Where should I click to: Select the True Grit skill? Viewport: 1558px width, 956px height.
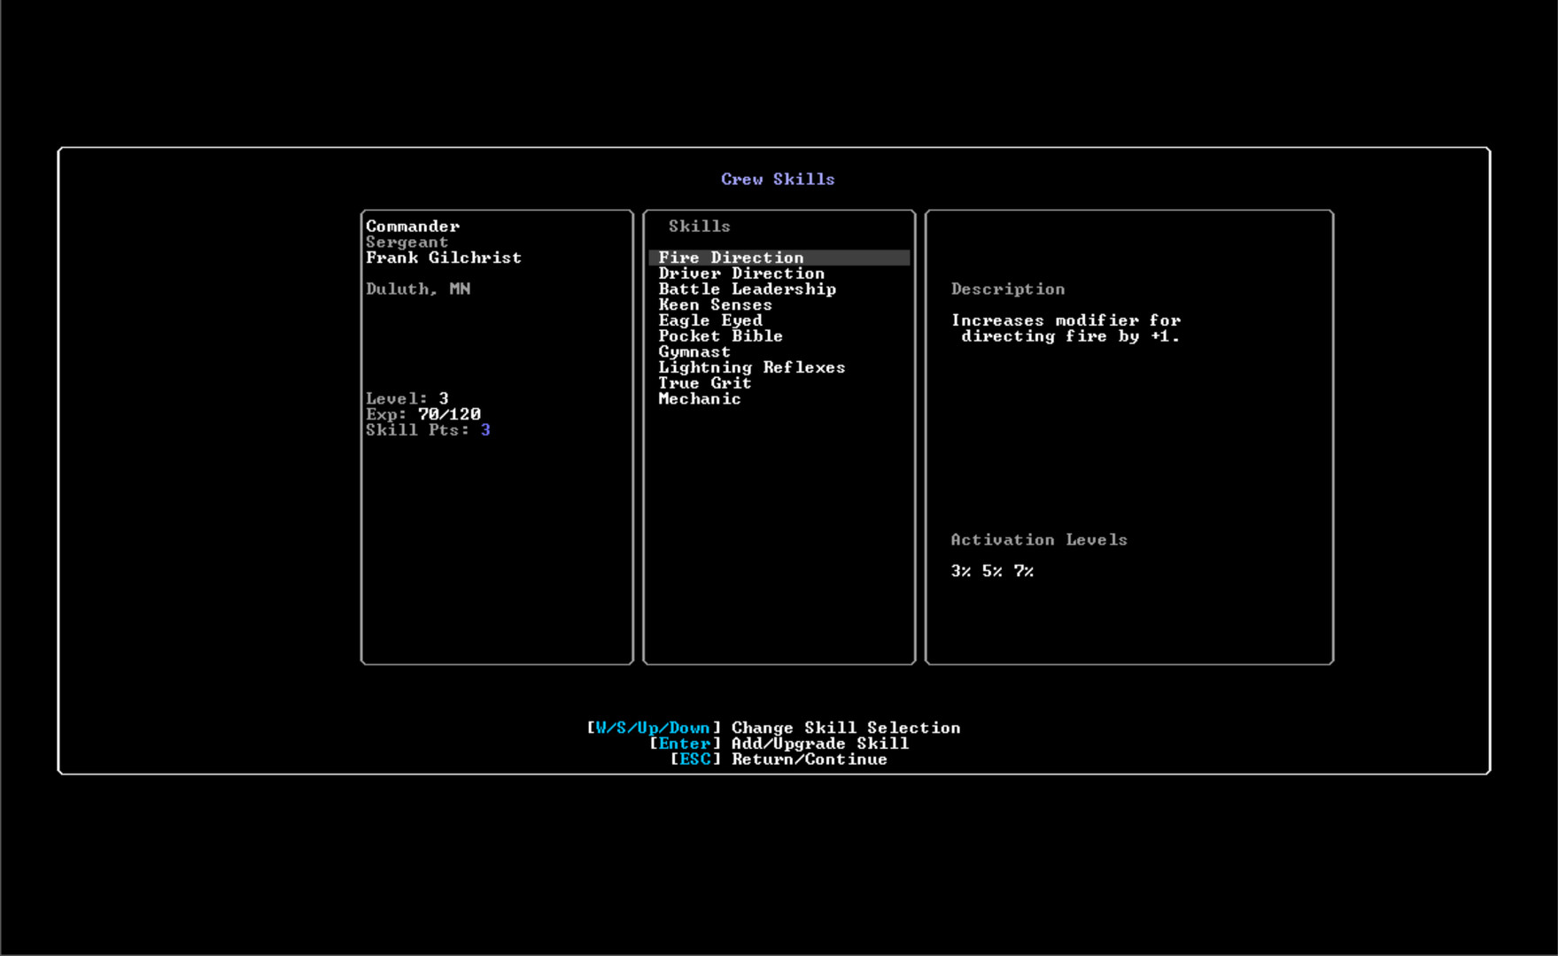pos(705,383)
